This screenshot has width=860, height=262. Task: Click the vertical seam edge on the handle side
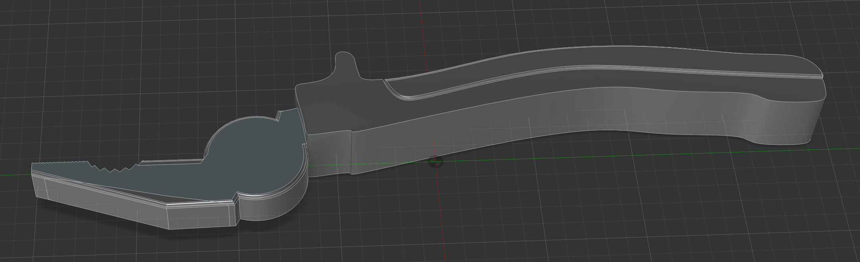pos(351,152)
